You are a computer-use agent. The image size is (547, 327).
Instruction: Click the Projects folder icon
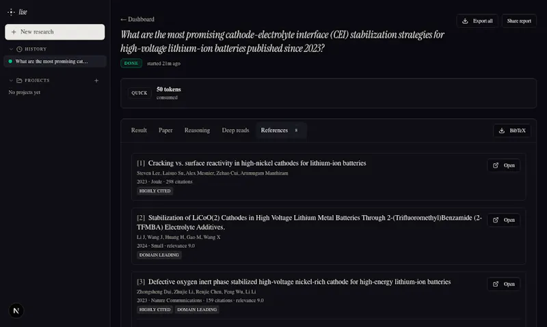click(x=19, y=81)
